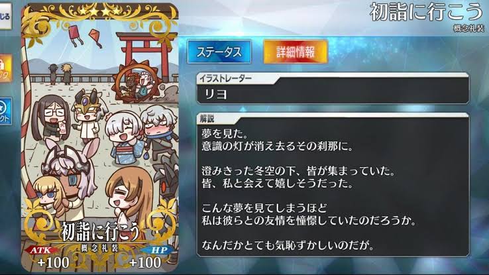Click the 概念礼装 label under the title
489x275 pixels.
(x=468, y=28)
